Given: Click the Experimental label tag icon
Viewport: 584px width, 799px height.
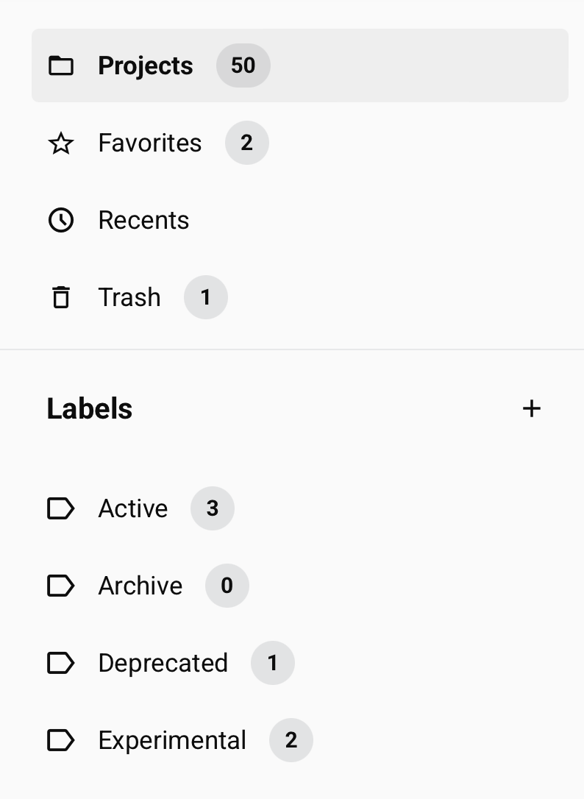Looking at the screenshot, I should point(61,740).
